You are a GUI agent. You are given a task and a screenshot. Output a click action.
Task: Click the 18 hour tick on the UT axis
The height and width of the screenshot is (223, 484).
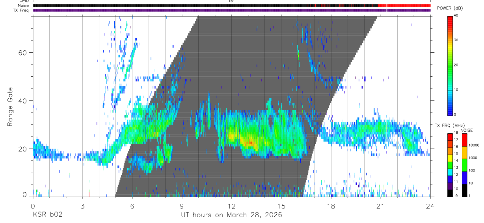[x=331, y=205]
